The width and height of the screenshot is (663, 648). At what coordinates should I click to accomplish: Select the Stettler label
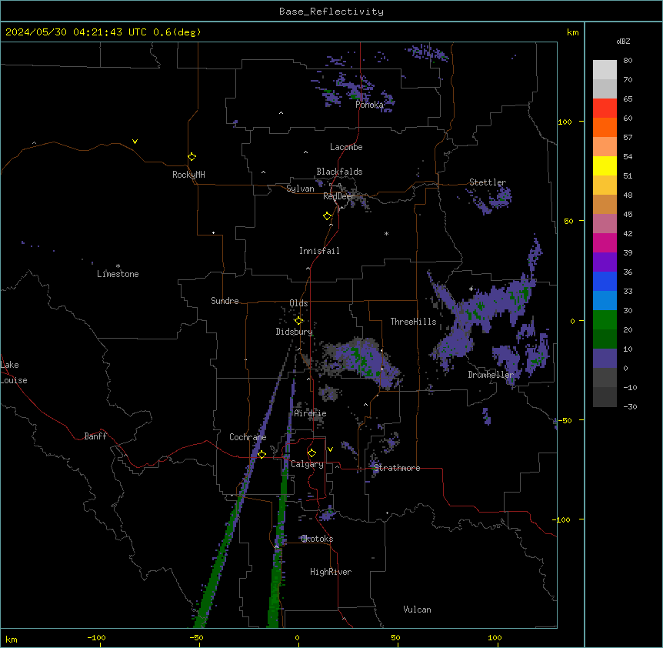[488, 182]
